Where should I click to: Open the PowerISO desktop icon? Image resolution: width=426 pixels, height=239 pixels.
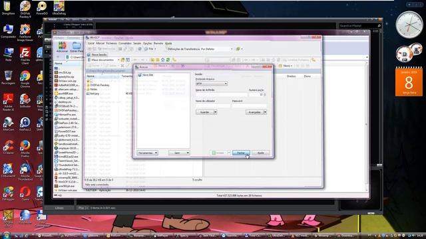click(42, 7)
